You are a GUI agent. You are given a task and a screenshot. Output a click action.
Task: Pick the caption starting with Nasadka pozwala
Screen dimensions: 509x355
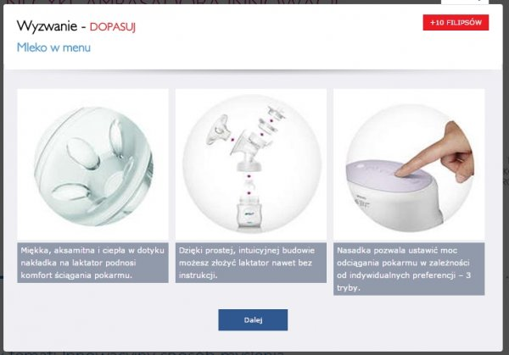[409, 269]
